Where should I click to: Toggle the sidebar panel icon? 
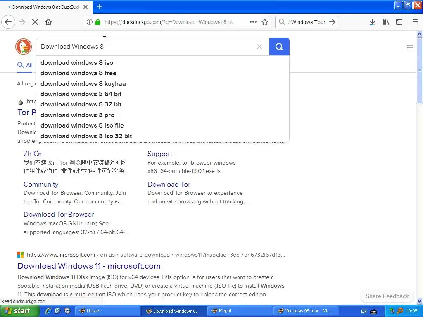coord(399,22)
